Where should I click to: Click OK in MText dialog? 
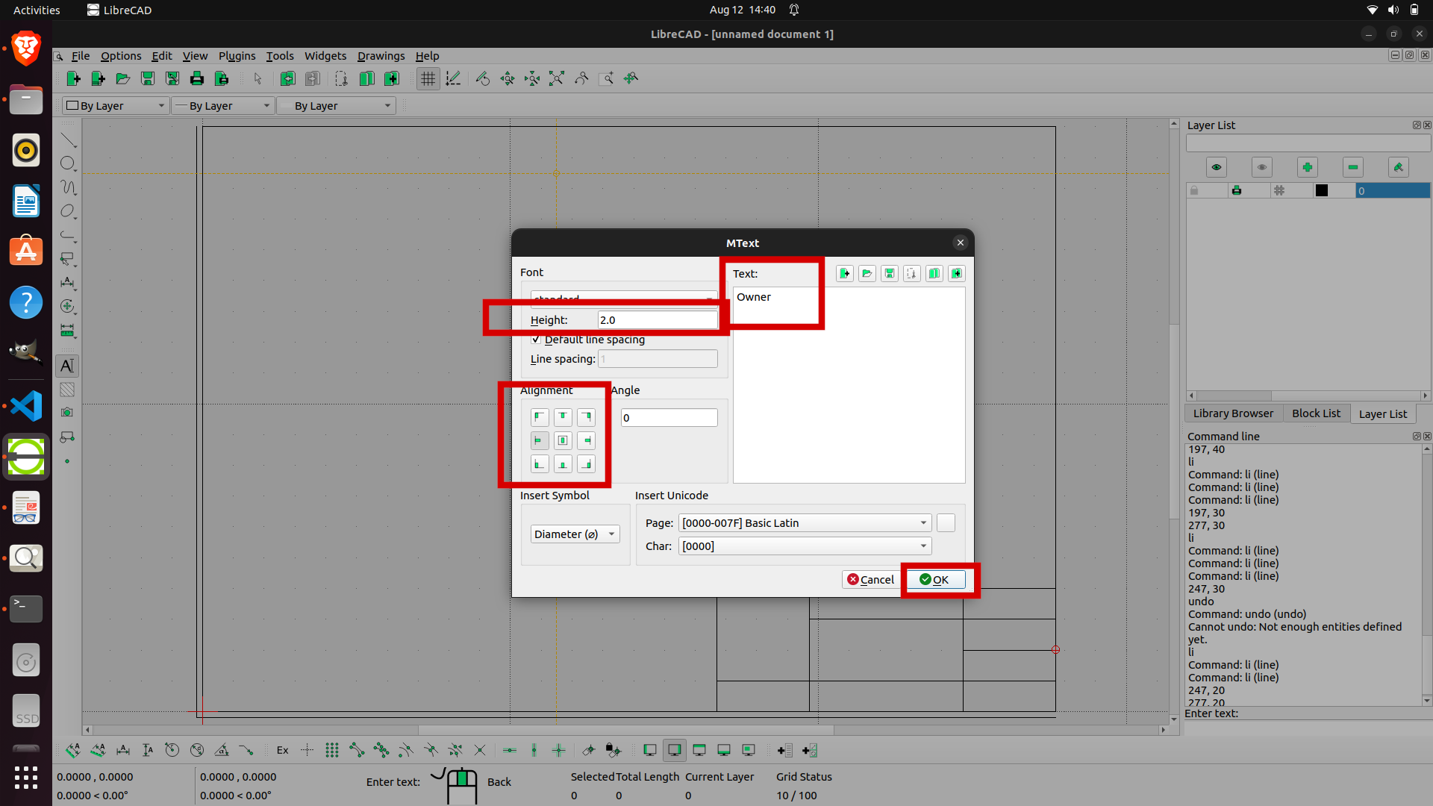coord(936,580)
